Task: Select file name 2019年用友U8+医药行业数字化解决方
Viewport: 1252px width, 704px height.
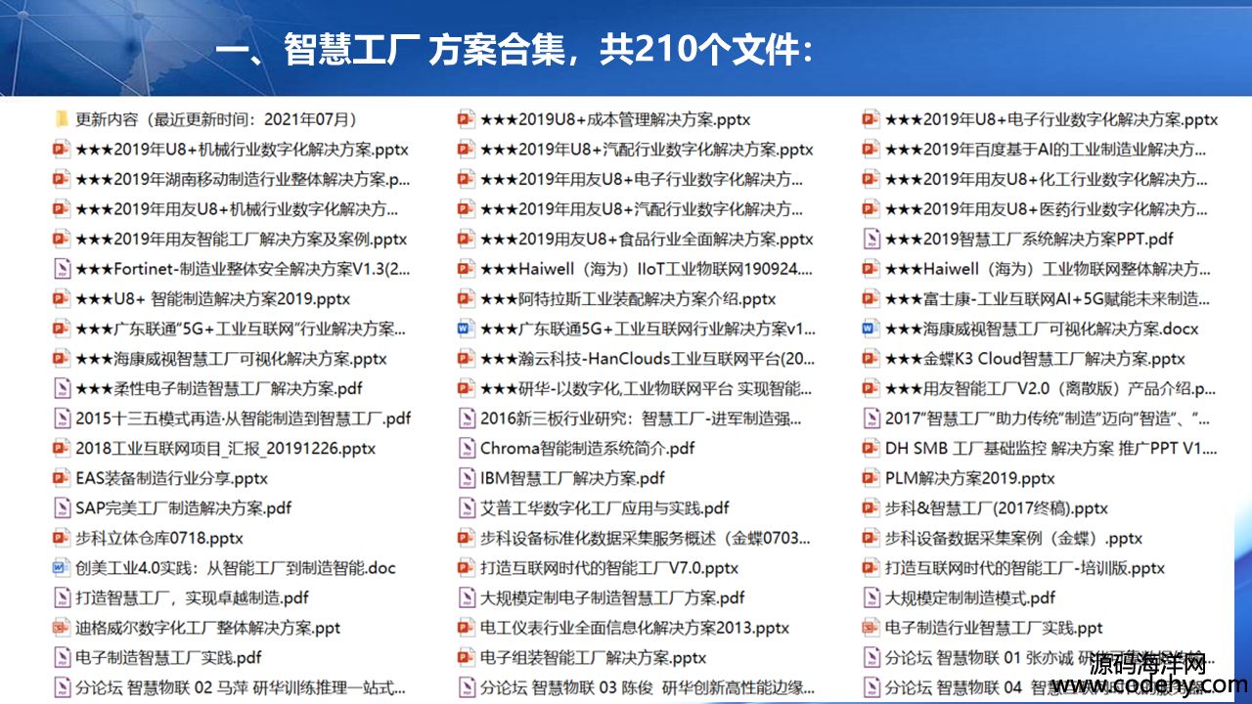Action: (x=1046, y=209)
